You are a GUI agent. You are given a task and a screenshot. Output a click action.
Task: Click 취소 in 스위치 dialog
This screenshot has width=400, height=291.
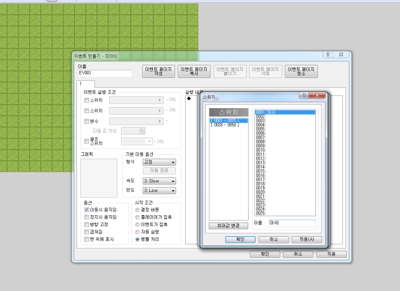pos(273,239)
